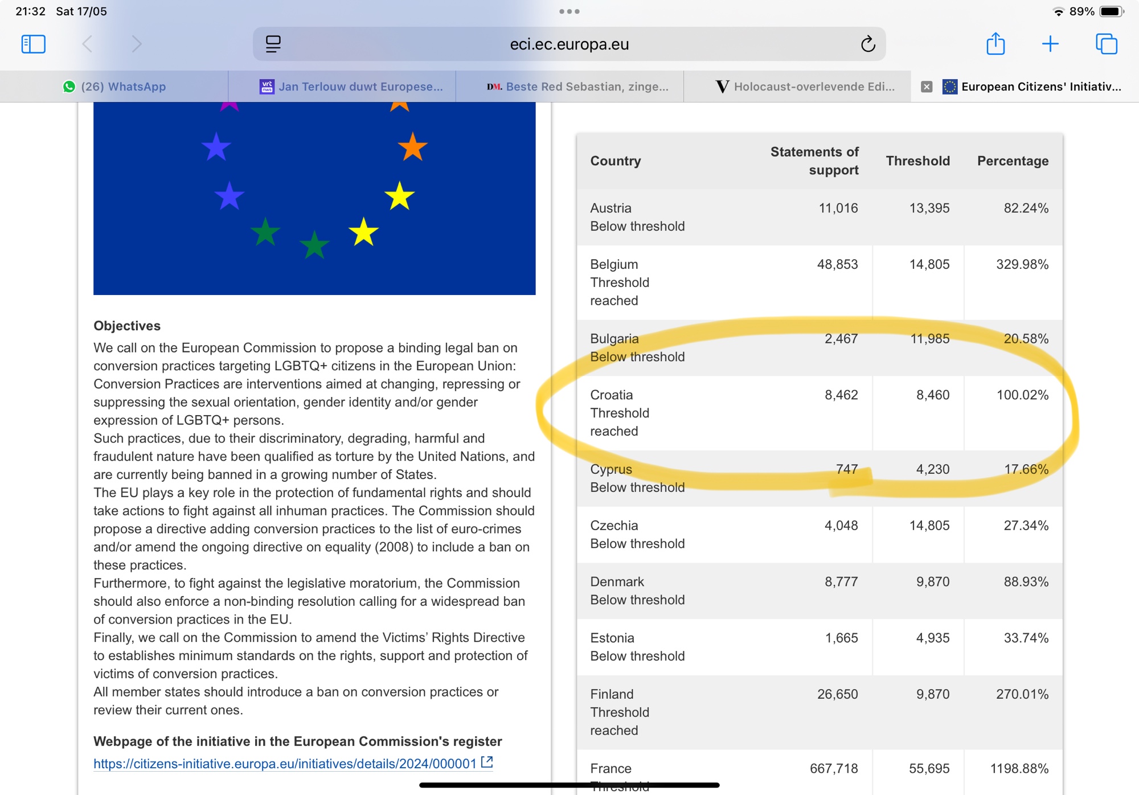Open the Holocaust-overlevende tab
Image resolution: width=1139 pixels, height=795 pixels.
[805, 87]
